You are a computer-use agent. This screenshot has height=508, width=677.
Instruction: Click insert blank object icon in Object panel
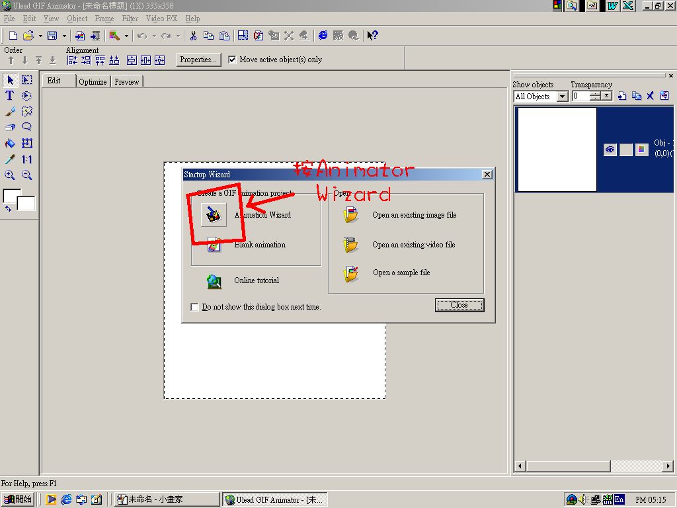click(622, 96)
